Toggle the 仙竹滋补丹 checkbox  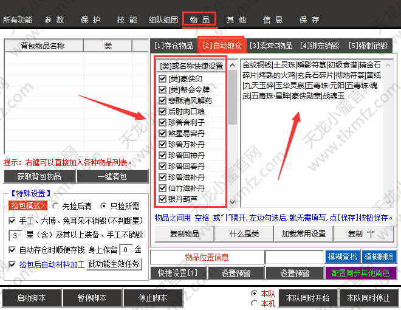click(x=162, y=188)
